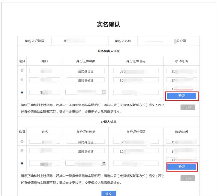Submit the form with 提交 button
Image resolution: width=219 pixels, height=196 pixels.
[108, 193]
